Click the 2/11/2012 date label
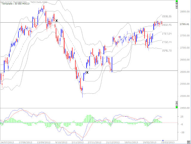Screen dimensions: 191x144 (78, 142)
